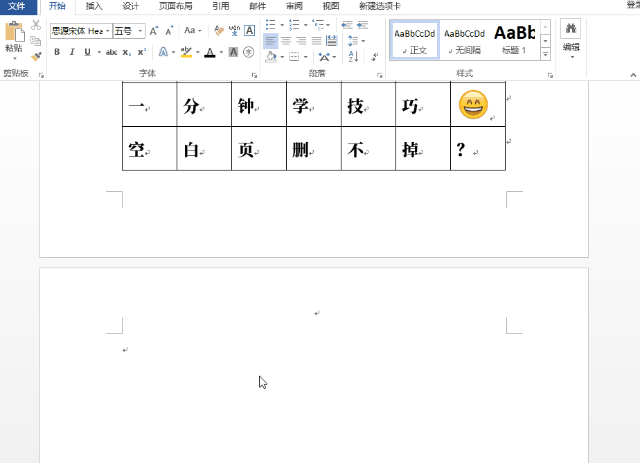Click the multilevel list icon
This screenshot has height=463, width=640.
click(318, 25)
